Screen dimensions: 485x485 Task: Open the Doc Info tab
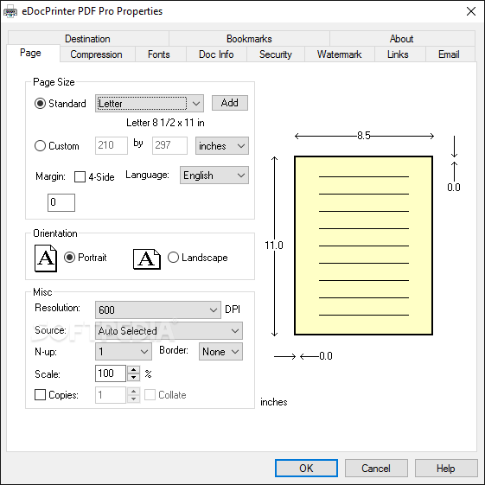216,54
